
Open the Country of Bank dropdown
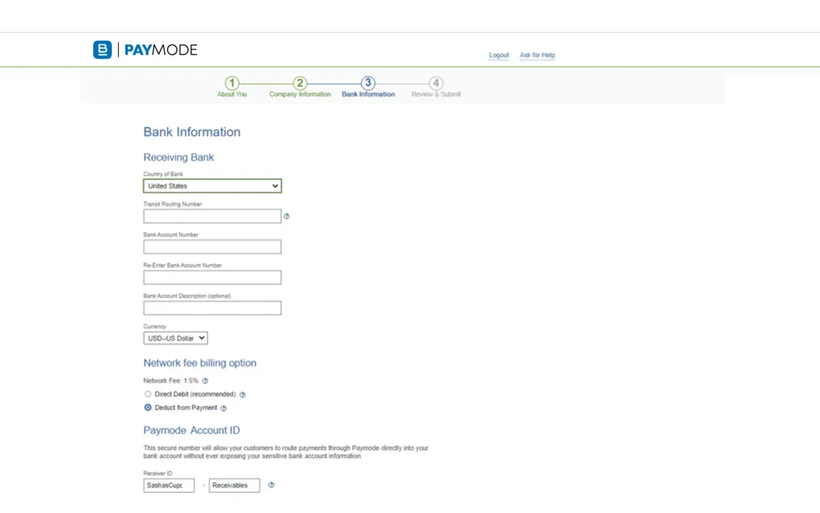(x=212, y=186)
